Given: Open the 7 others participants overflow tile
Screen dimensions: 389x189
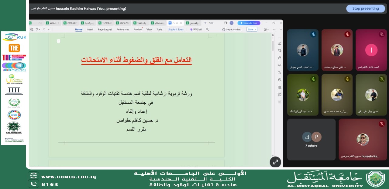Looking at the screenshot, I should (x=311, y=139).
